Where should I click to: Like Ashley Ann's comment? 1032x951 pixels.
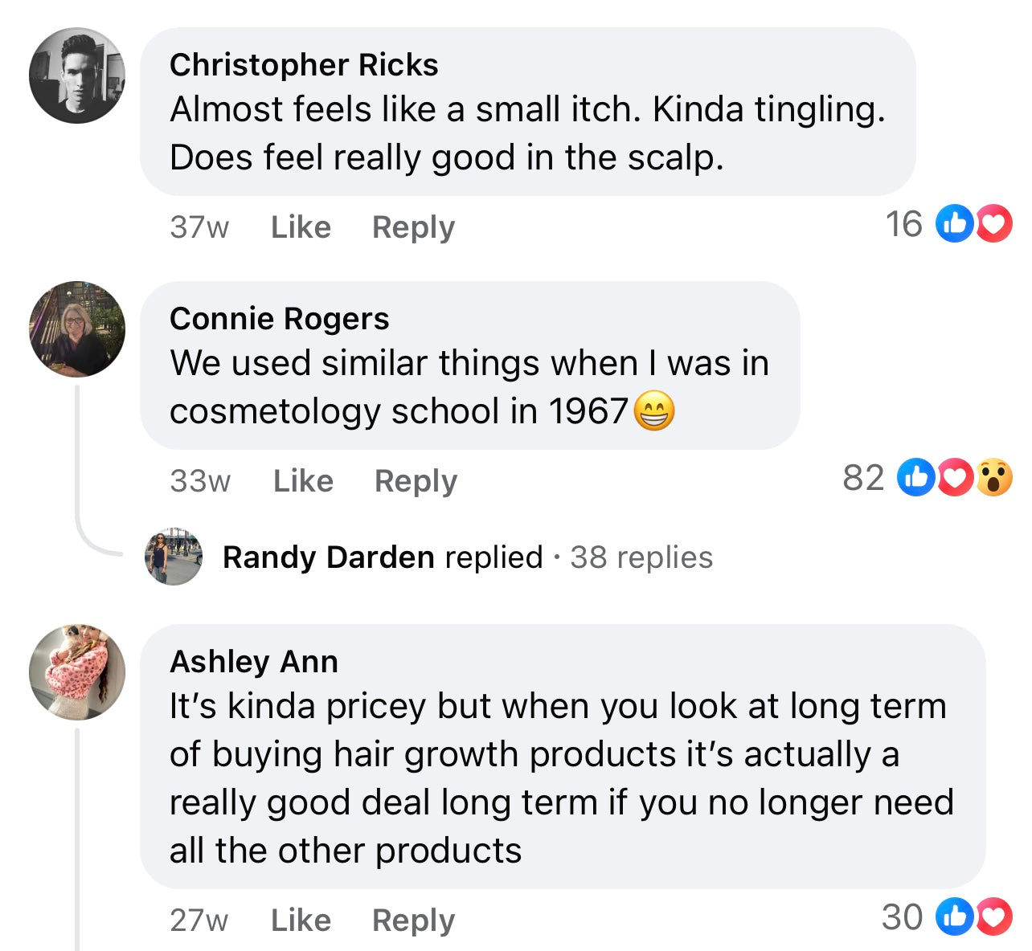click(x=301, y=920)
